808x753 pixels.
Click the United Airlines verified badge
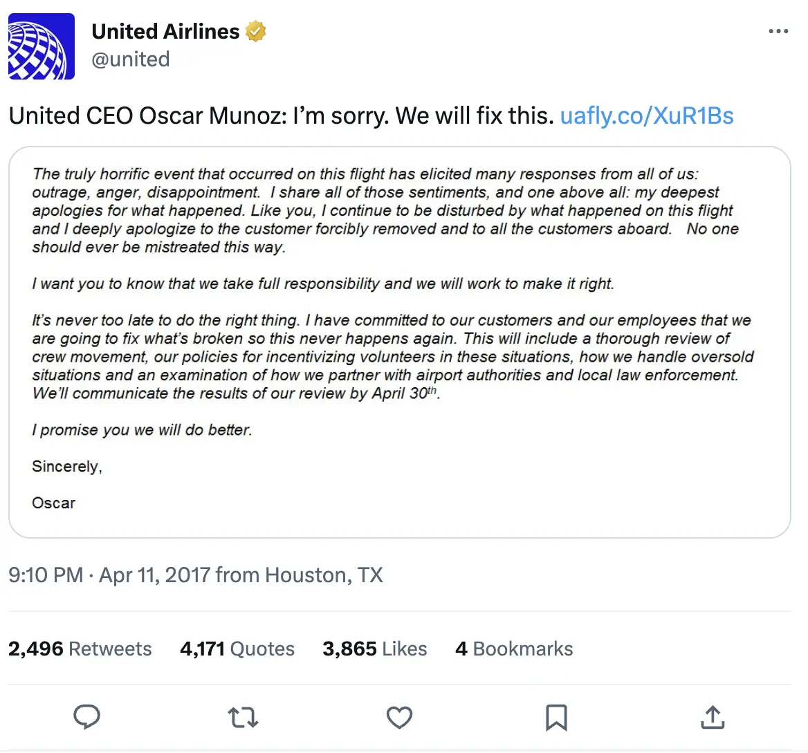[257, 30]
